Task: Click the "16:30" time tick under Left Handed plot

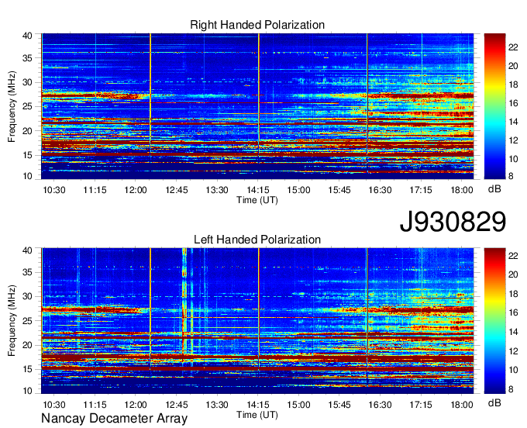Action: [380, 405]
